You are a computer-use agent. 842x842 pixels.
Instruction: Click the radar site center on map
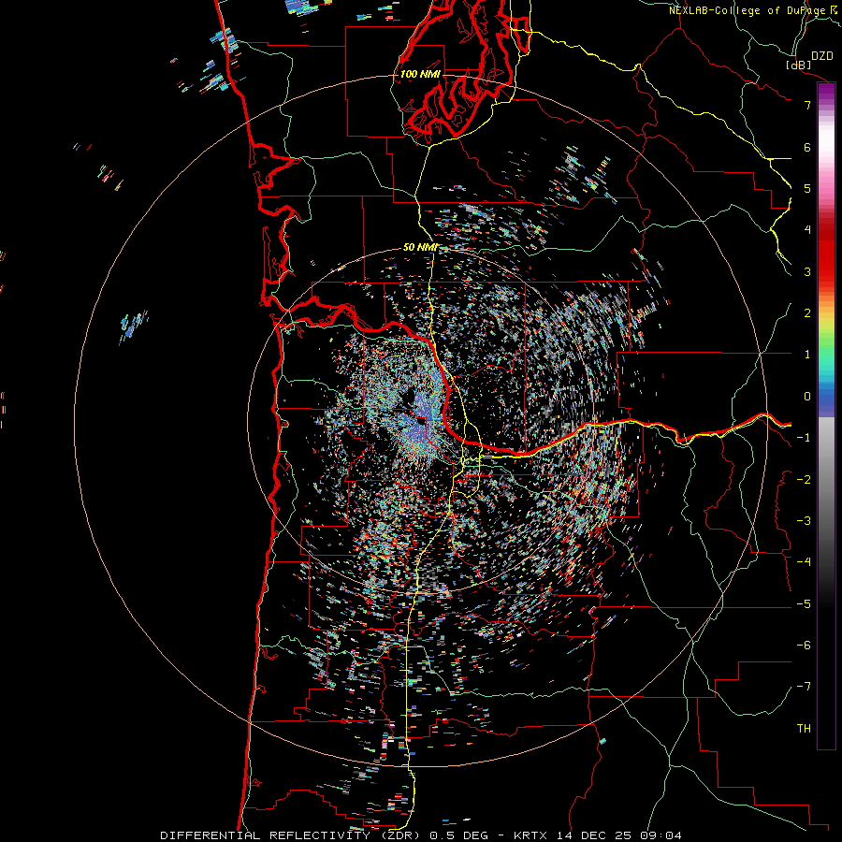tap(420, 420)
